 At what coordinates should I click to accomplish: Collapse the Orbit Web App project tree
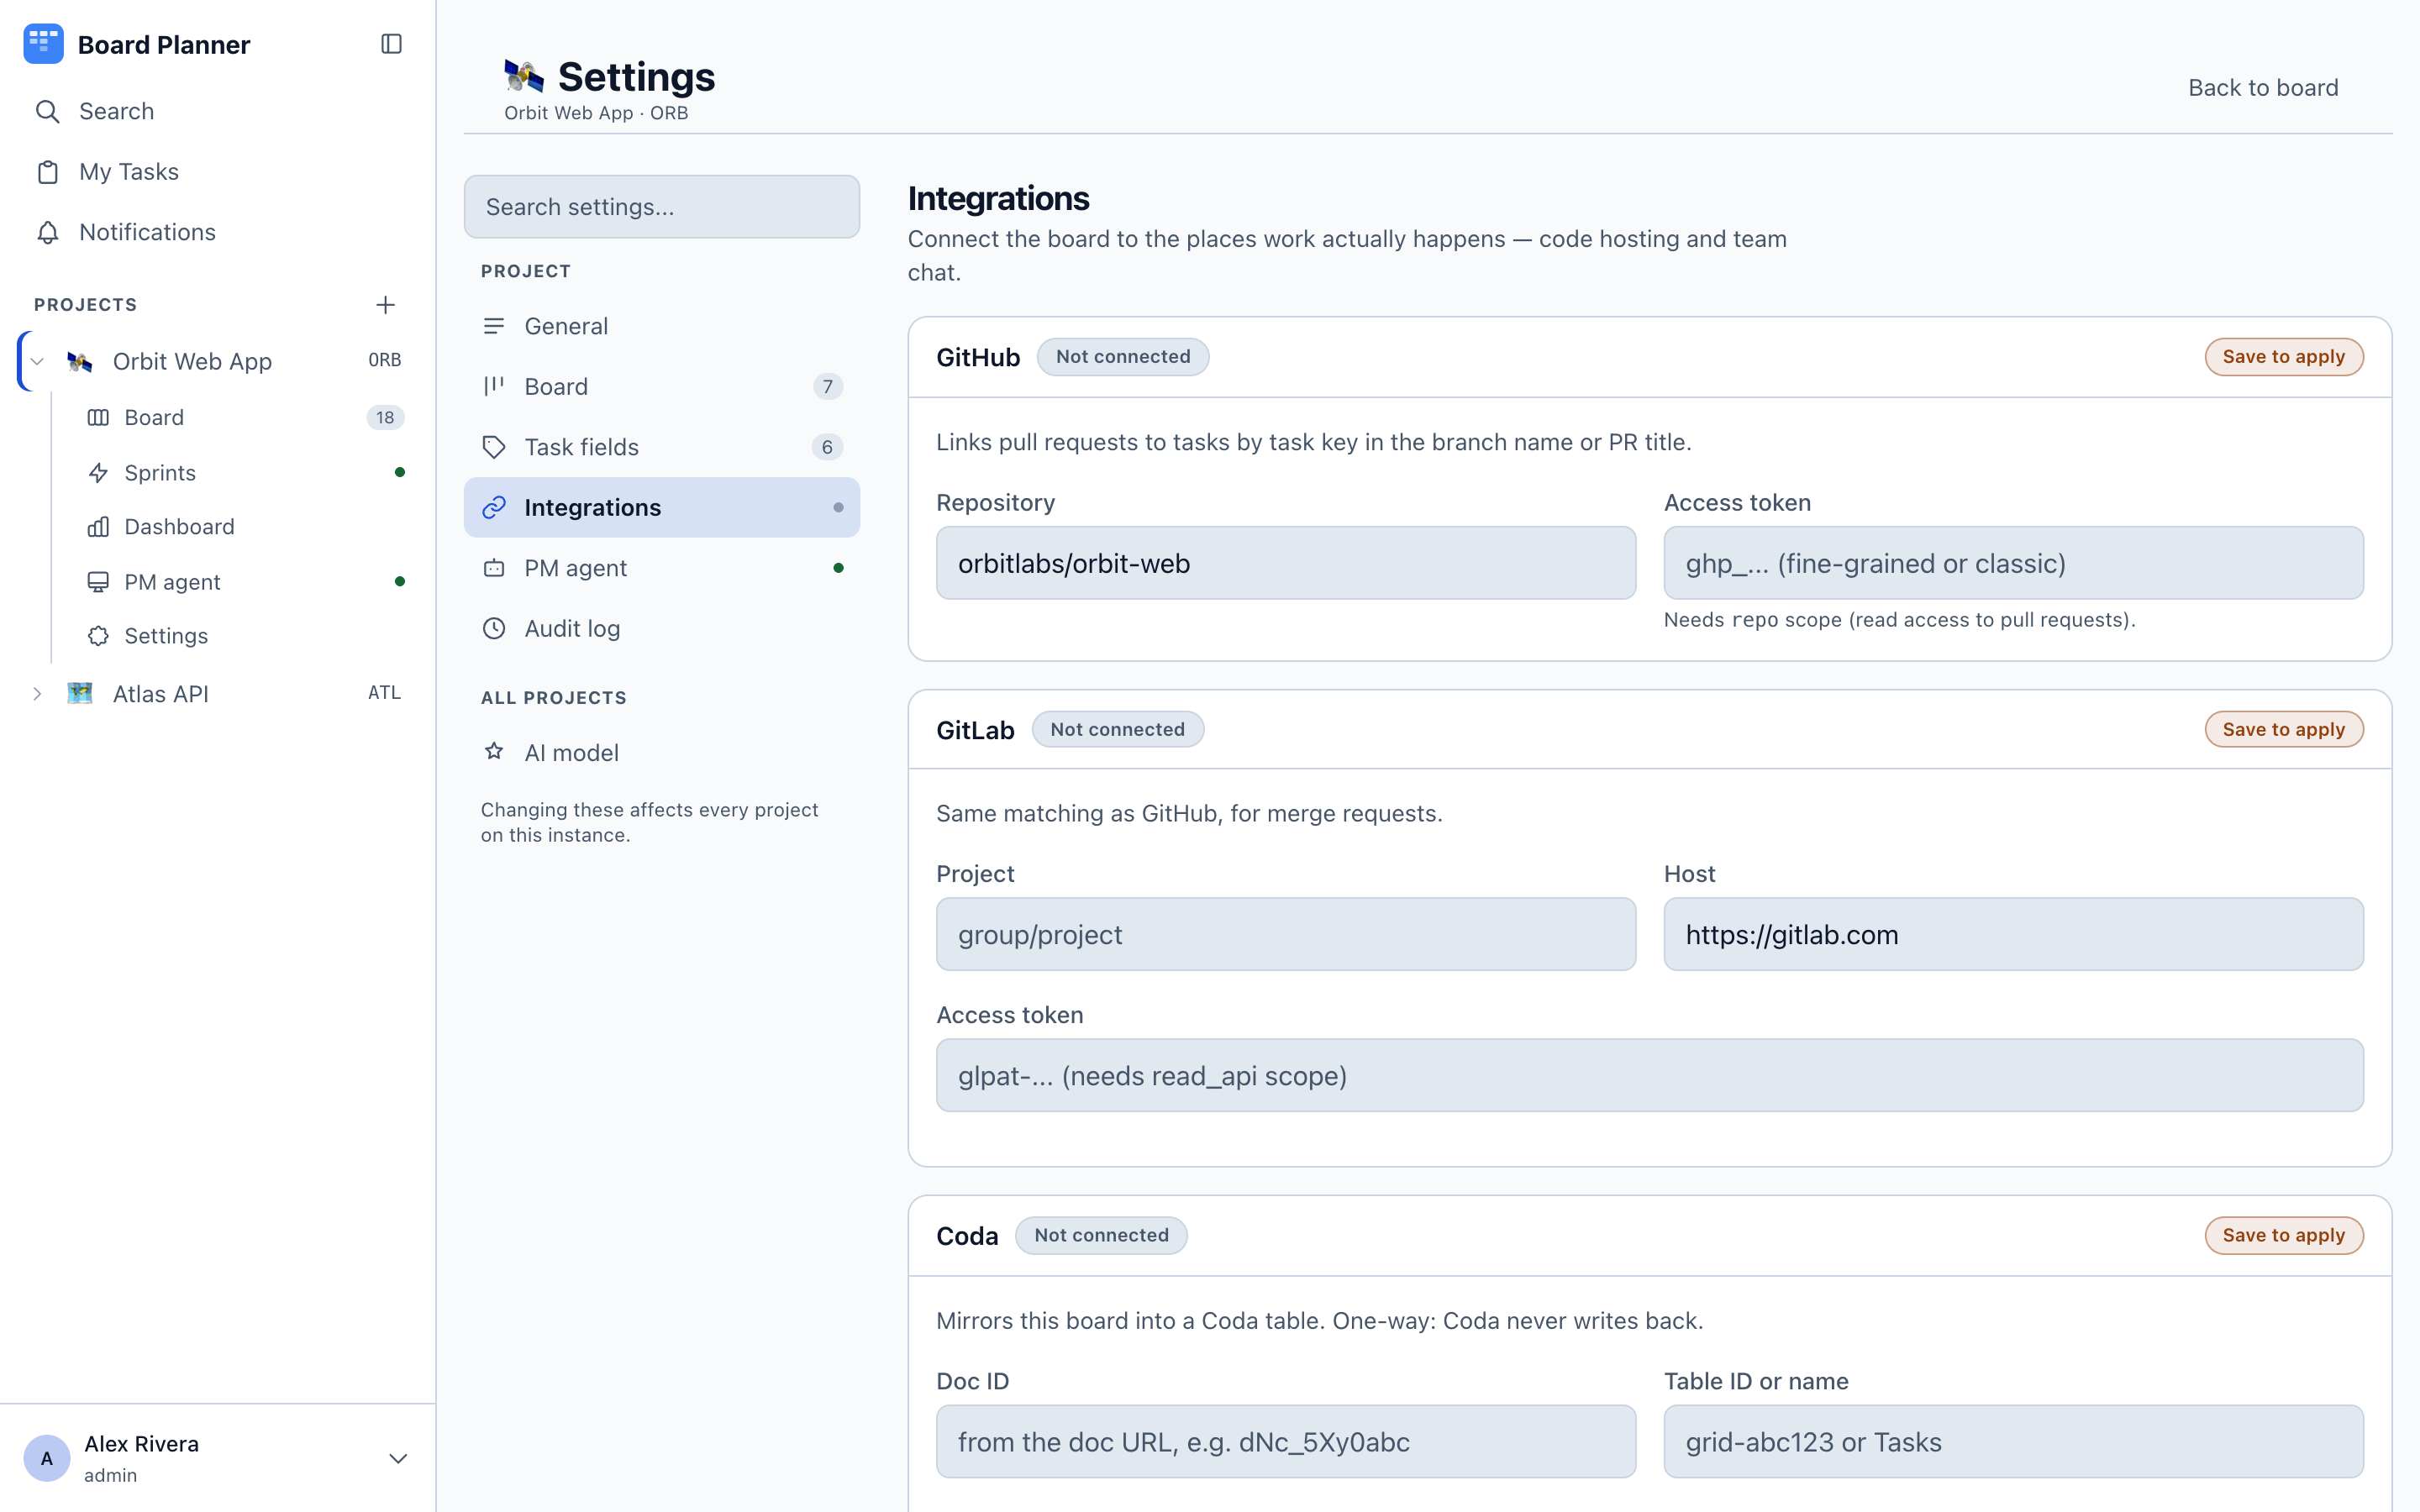coord(37,361)
